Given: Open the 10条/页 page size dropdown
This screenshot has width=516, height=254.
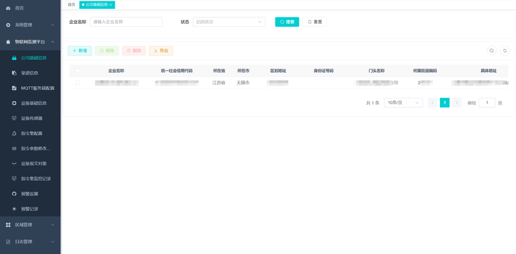Looking at the screenshot, I should [x=404, y=103].
